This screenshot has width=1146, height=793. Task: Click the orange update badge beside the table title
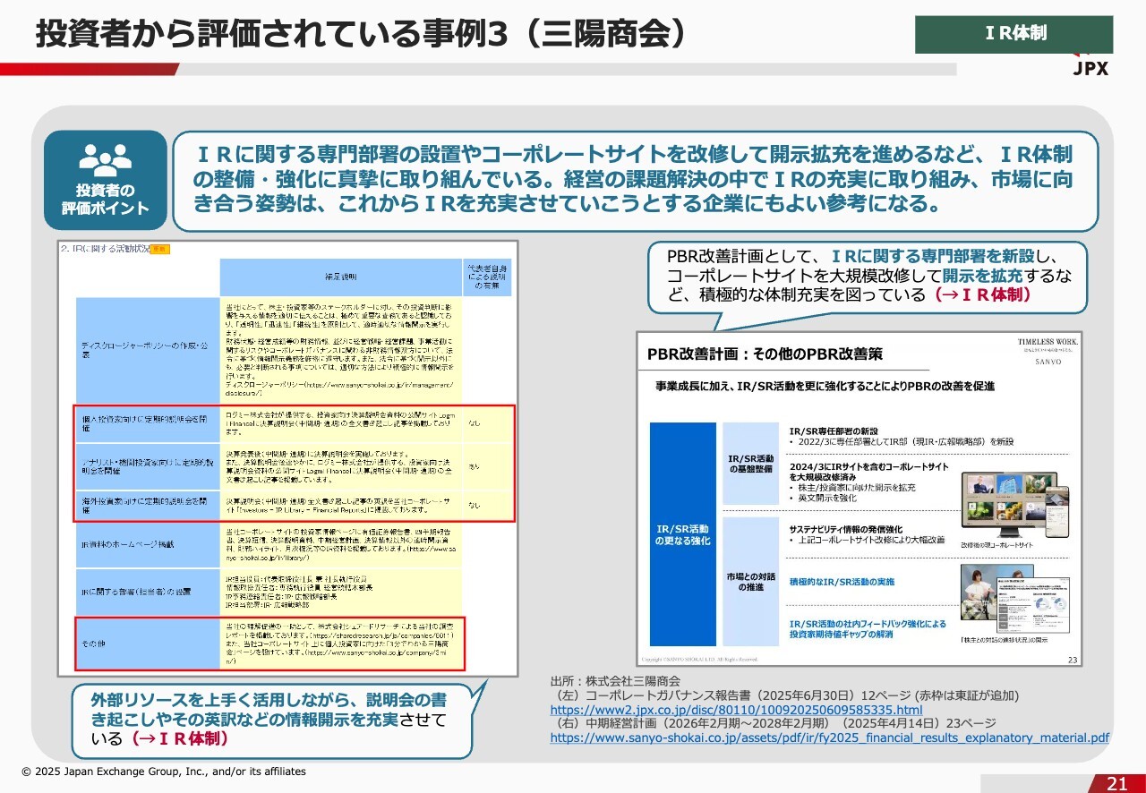click(x=159, y=248)
